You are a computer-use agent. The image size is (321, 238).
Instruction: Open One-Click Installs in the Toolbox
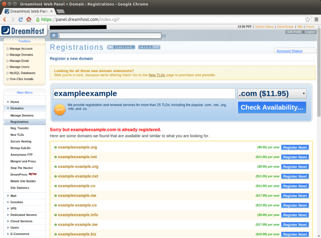coord(22,79)
